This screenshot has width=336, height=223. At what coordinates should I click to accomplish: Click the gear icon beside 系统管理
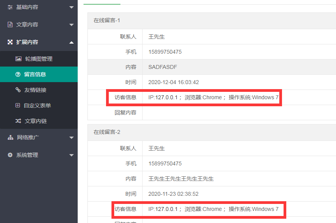[10, 155]
